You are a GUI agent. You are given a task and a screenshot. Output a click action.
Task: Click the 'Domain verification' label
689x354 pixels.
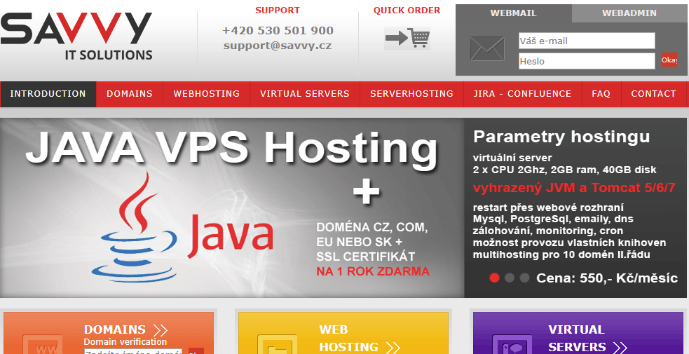[x=125, y=341]
